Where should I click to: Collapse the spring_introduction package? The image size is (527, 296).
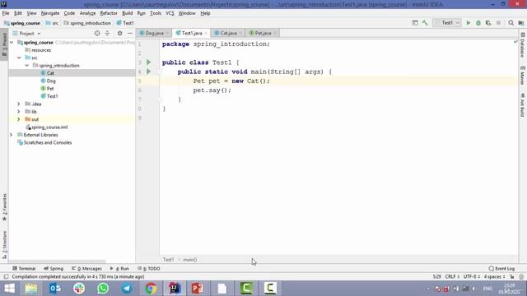(27, 66)
